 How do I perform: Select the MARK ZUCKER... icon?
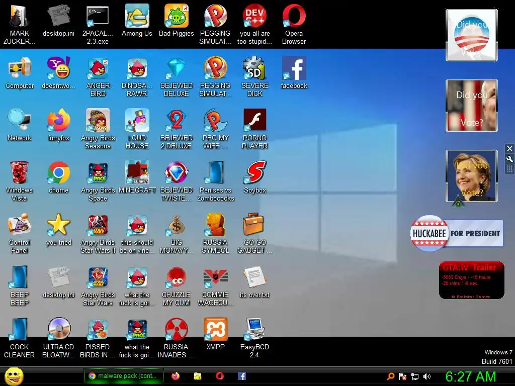click(x=20, y=24)
